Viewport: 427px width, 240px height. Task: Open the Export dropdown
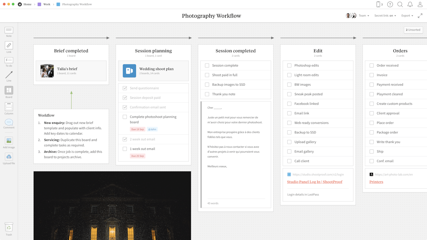click(407, 15)
